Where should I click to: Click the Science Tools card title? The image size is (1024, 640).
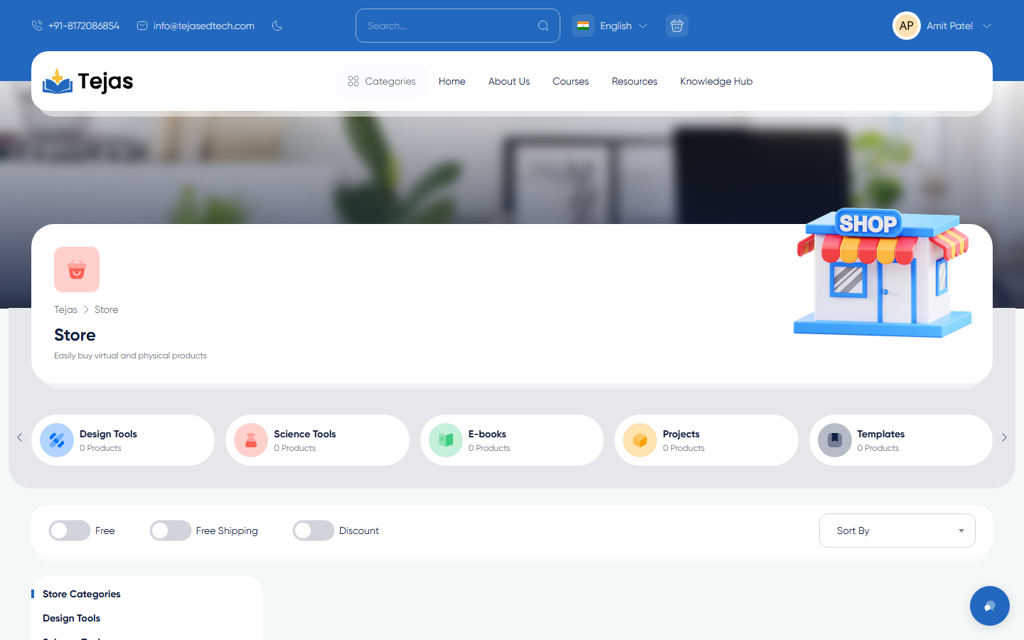click(x=305, y=434)
